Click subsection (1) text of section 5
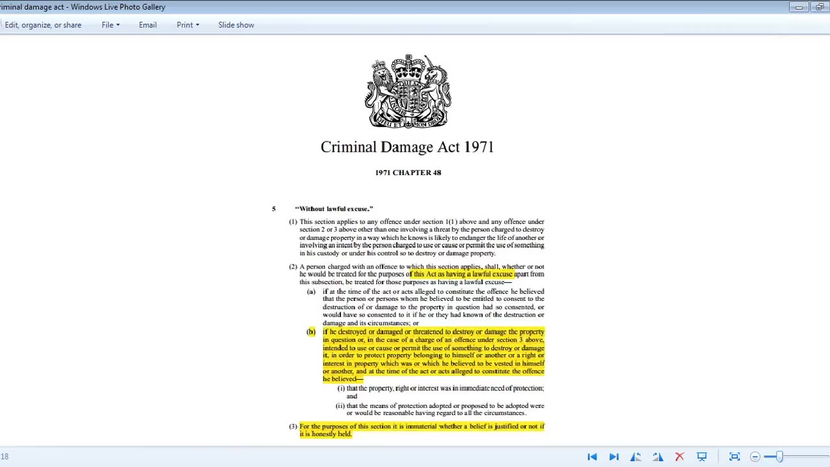830x467 pixels. [416, 237]
